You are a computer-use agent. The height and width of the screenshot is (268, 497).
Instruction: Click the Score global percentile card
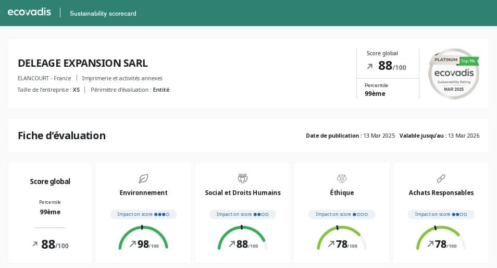[x=50, y=213]
